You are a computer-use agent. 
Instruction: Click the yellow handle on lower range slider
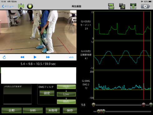[x=99, y=111]
